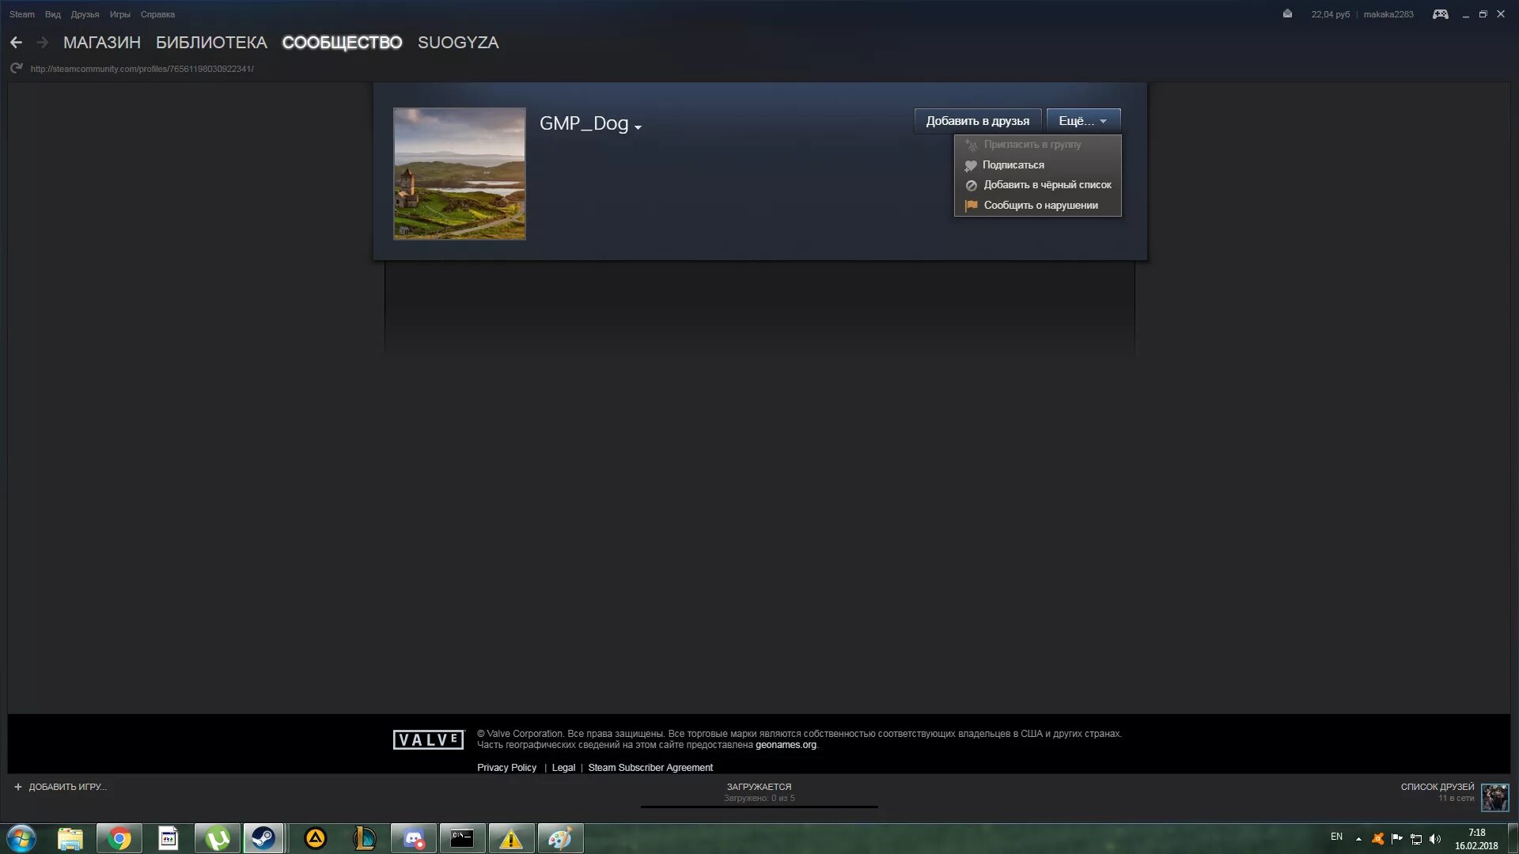This screenshot has height=854, width=1519.
Task: Click the Steam store icon in taskbar
Action: point(264,837)
